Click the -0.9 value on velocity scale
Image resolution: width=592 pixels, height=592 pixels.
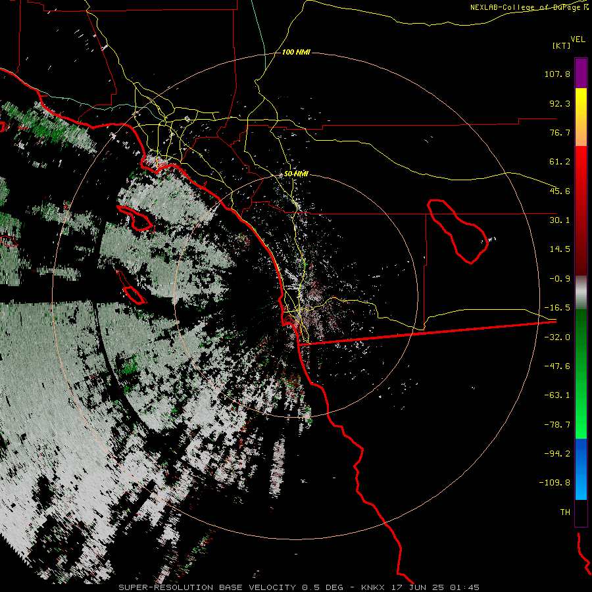pyautogui.click(x=560, y=279)
